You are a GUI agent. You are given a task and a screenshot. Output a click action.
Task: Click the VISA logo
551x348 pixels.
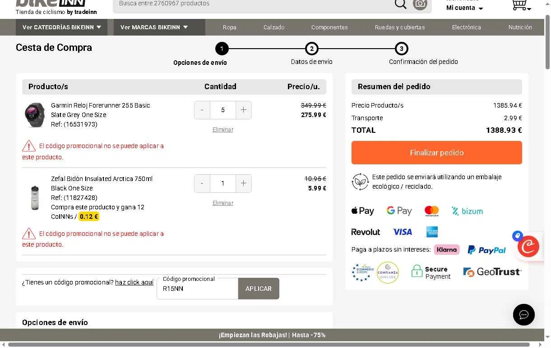(x=403, y=232)
